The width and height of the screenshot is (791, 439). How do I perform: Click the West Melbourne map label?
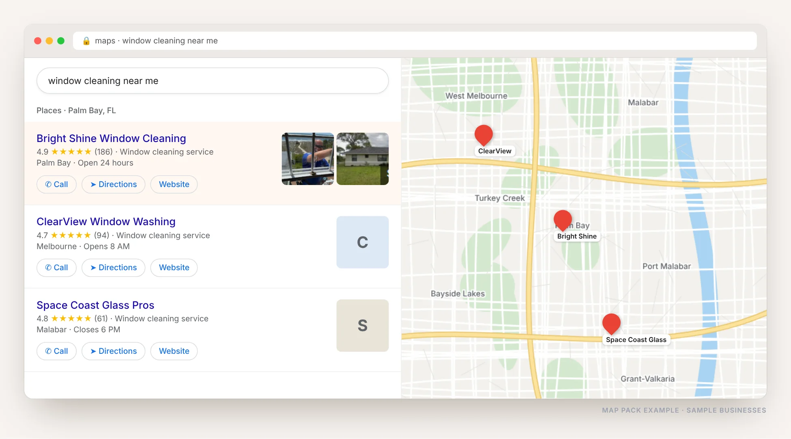476,96
